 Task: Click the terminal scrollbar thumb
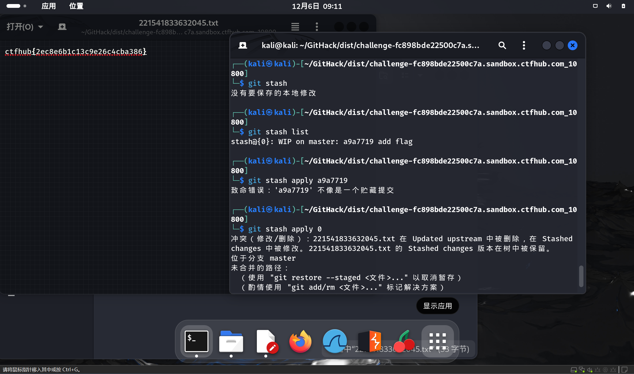581,276
